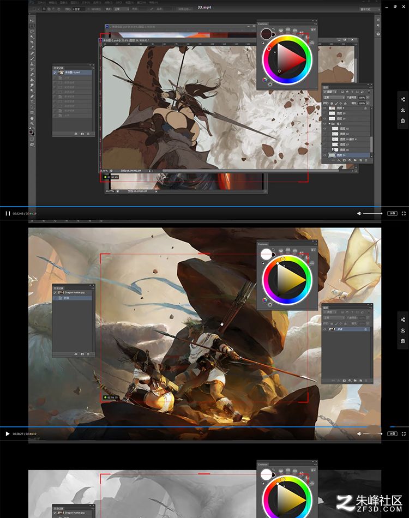
Task: Click 字幕 subtitle button in Dragon Hunter player
Action: click(x=392, y=434)
